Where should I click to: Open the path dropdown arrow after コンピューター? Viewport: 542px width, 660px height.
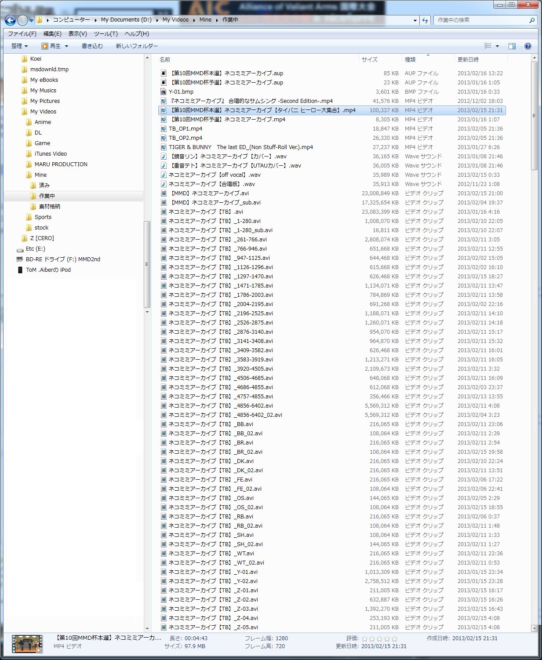click(95, 20)
